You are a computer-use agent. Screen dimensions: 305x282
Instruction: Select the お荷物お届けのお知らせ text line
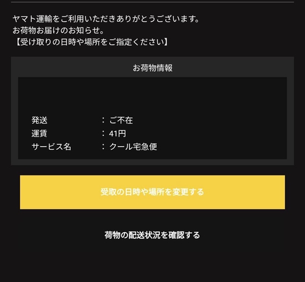click(x=59, y=30)
